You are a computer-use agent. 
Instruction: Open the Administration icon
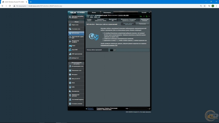pyautogui.click(x=70, y=95)
